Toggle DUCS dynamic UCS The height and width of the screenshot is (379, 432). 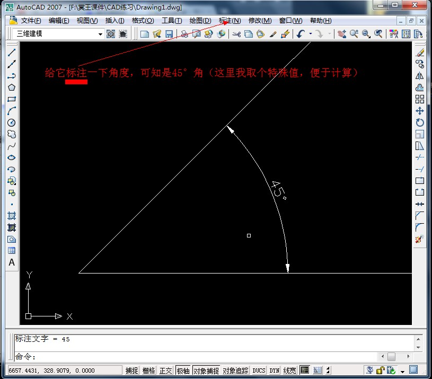(x=259, y=371)
